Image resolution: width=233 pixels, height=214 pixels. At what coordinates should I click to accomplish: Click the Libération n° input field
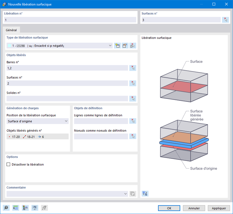(70, 20)
